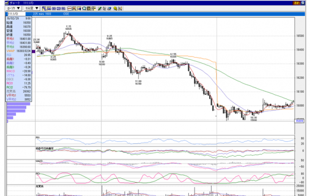Toggle the two-pane split layout button
310x196 pixels.
tap(49, 8)
